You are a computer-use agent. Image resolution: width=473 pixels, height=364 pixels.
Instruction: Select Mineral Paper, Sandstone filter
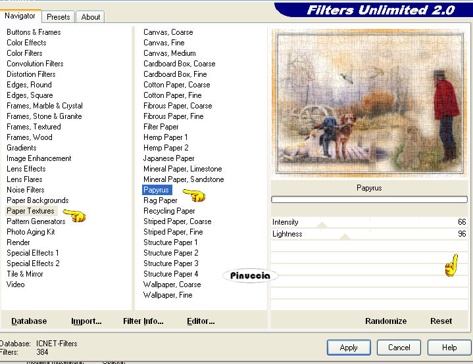pyautogui.click(x=184, y=179)
